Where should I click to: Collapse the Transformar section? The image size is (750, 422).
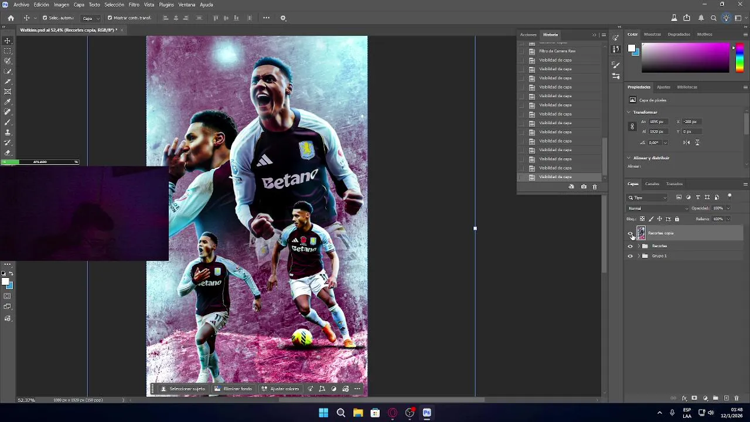click(x=629, y=112)
